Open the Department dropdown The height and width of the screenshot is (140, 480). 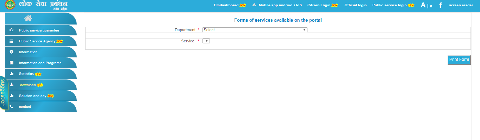255,30
